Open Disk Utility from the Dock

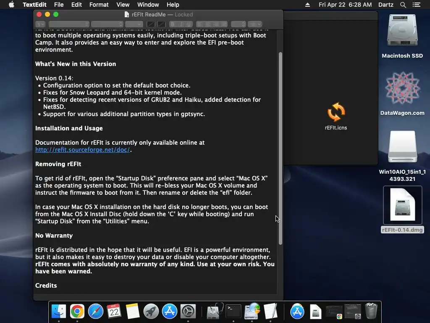(215, 311)
